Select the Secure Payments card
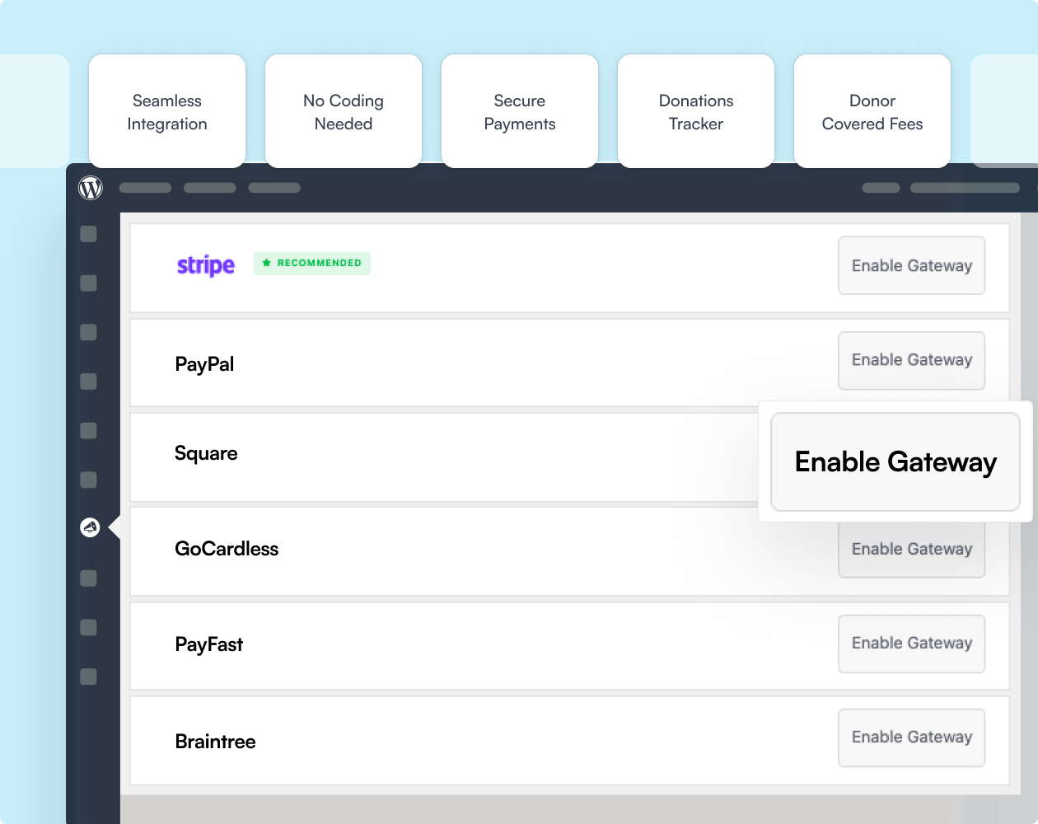 point(520,111)
